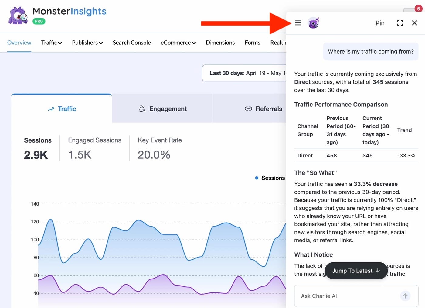Expand the chat panel to fullscreen

click(400, 23)
